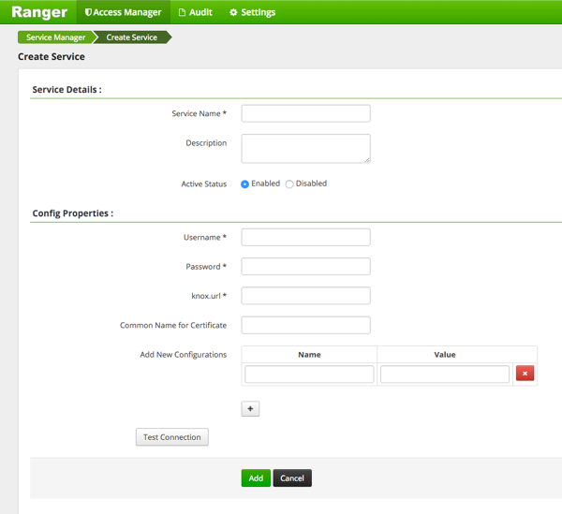Go back to Service Manager breadcrumb

pos(55,37)
